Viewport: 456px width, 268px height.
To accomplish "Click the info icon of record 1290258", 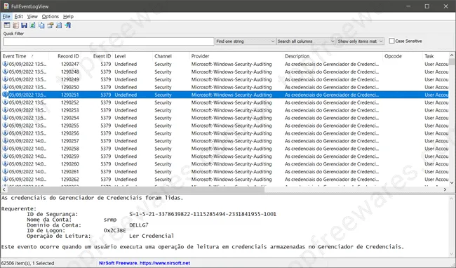I will coord(5,149).
